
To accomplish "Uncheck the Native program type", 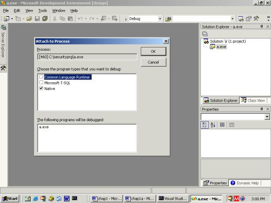I will (x=41, y=88).
